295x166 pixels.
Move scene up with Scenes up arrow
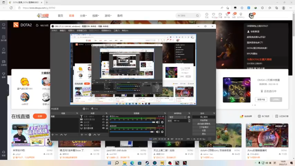[61, 135]
